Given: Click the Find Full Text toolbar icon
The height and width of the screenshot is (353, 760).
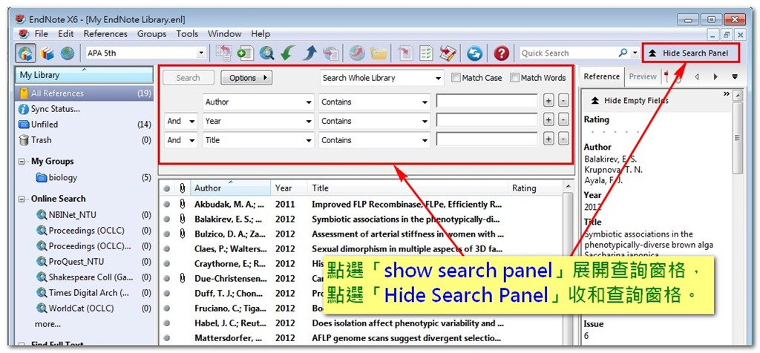Looking at the screenshot, I should pos(330,53).
